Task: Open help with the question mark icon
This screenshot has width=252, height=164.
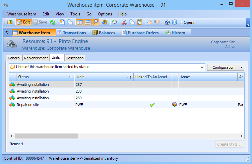Action: pos(167,22)
